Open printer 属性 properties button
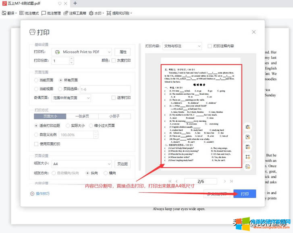 123,52
